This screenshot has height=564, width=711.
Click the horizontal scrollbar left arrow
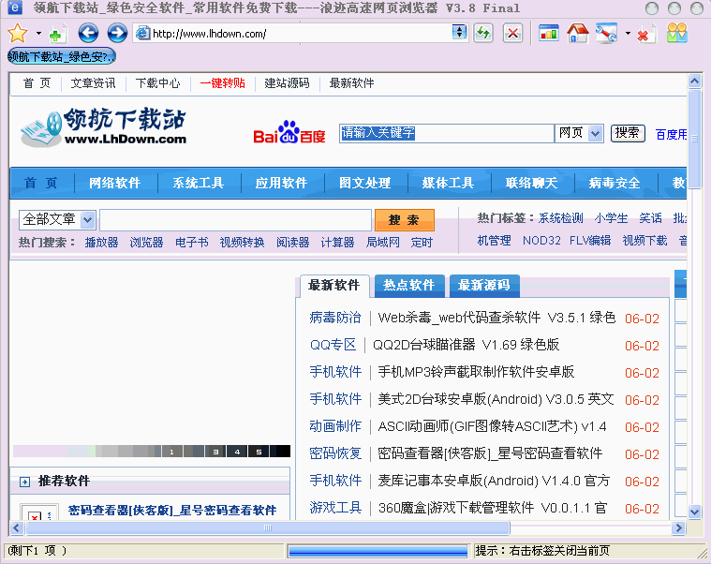pyautogui.click(x=17, y=527)
